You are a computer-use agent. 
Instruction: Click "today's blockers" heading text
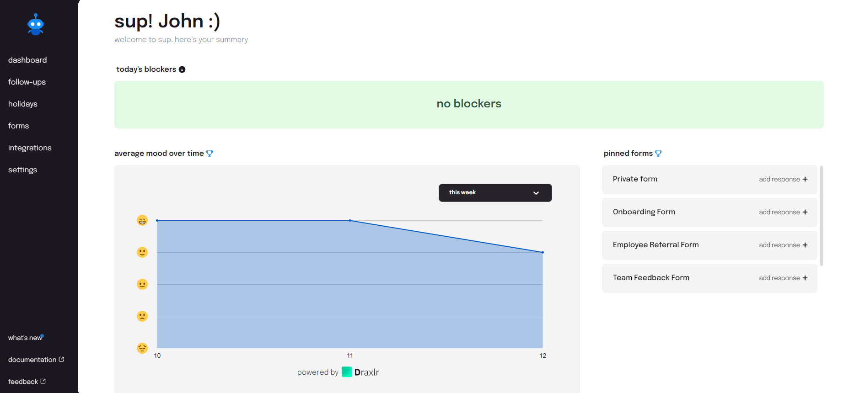(146, 69)
